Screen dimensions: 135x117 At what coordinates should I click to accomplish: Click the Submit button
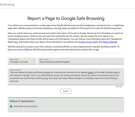click(66, 91)
